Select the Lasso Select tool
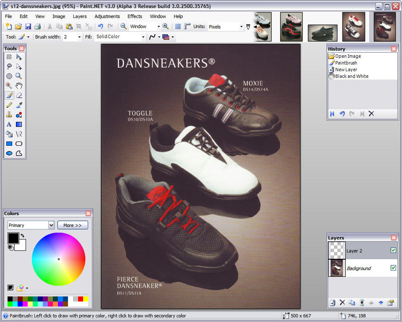This screenshot has width=402, height=322. point(9,67)
